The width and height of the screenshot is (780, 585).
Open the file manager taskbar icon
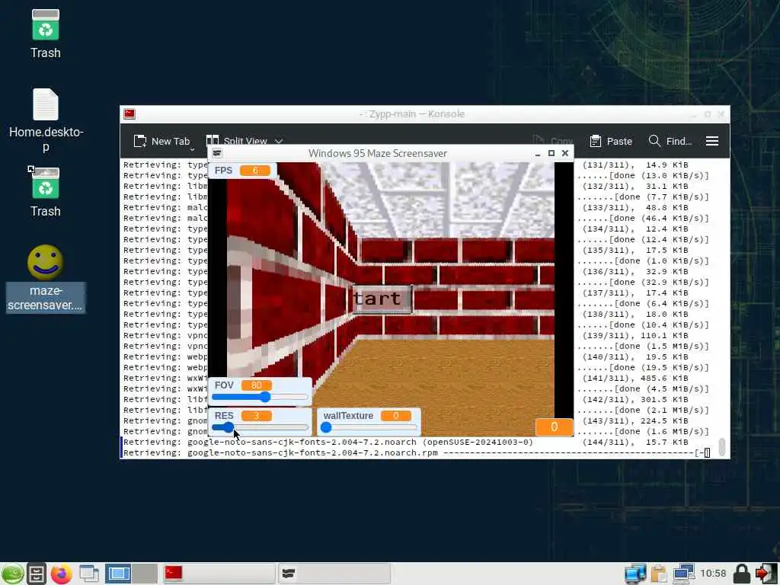pyautogui.click(x=37, y=574)
